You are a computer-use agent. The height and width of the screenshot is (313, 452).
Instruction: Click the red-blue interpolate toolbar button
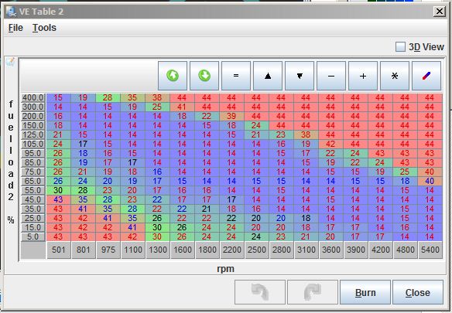426,76
